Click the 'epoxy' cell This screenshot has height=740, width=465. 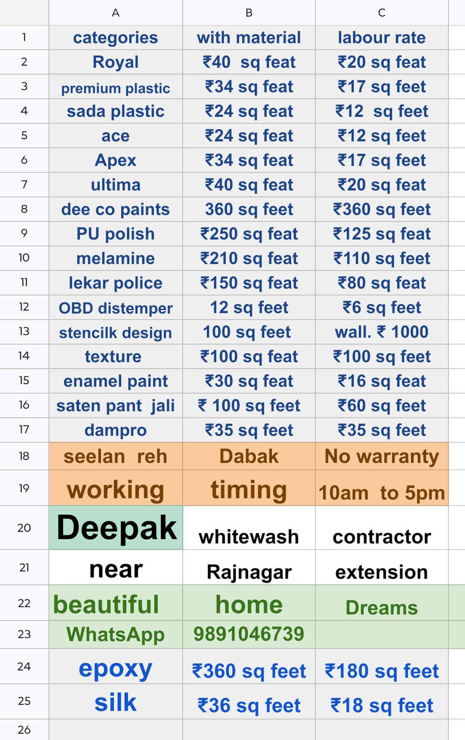115,666
